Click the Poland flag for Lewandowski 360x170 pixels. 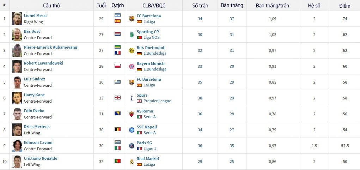click(x=117, y=66)
